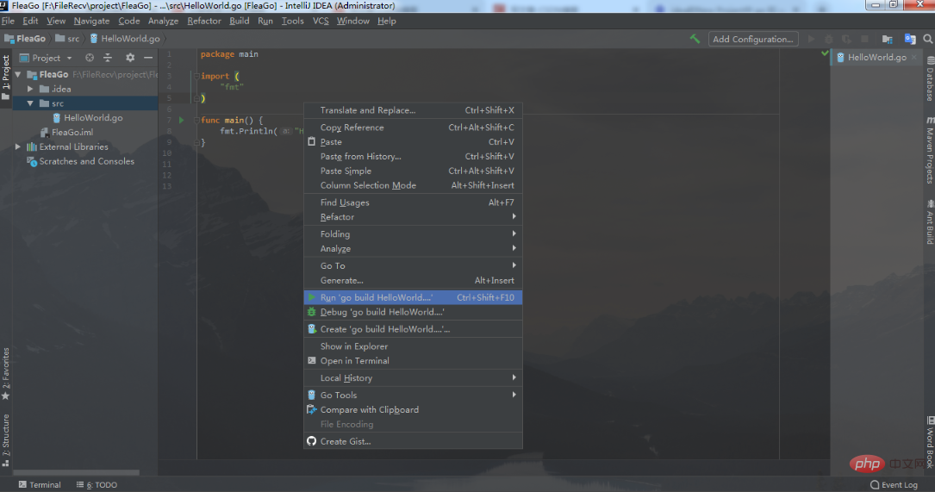
Task: Click the fold marker beside import line
Action: 196,76
